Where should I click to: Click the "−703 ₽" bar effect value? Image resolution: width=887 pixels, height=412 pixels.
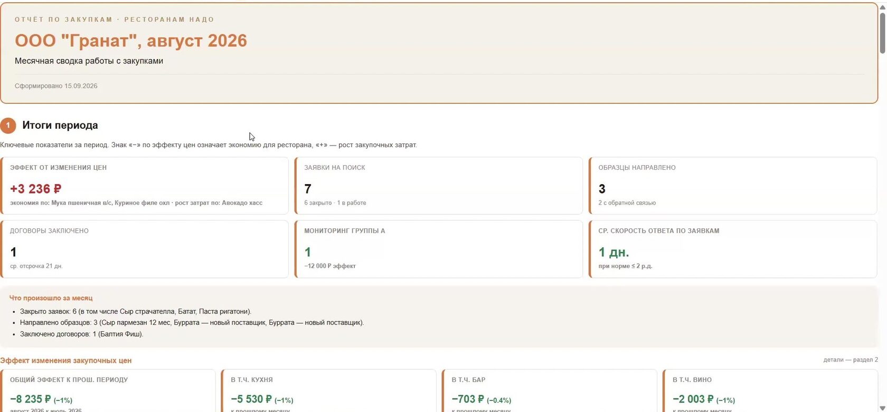[468, 399]
